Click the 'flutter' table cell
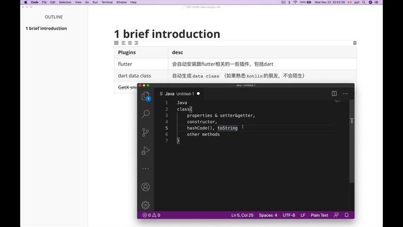Screen dimensions: 403x227 [x=141, y=64]
